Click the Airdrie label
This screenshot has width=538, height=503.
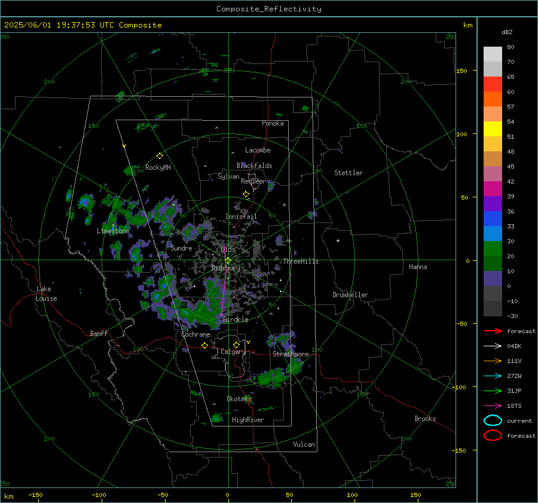[236, 319]
